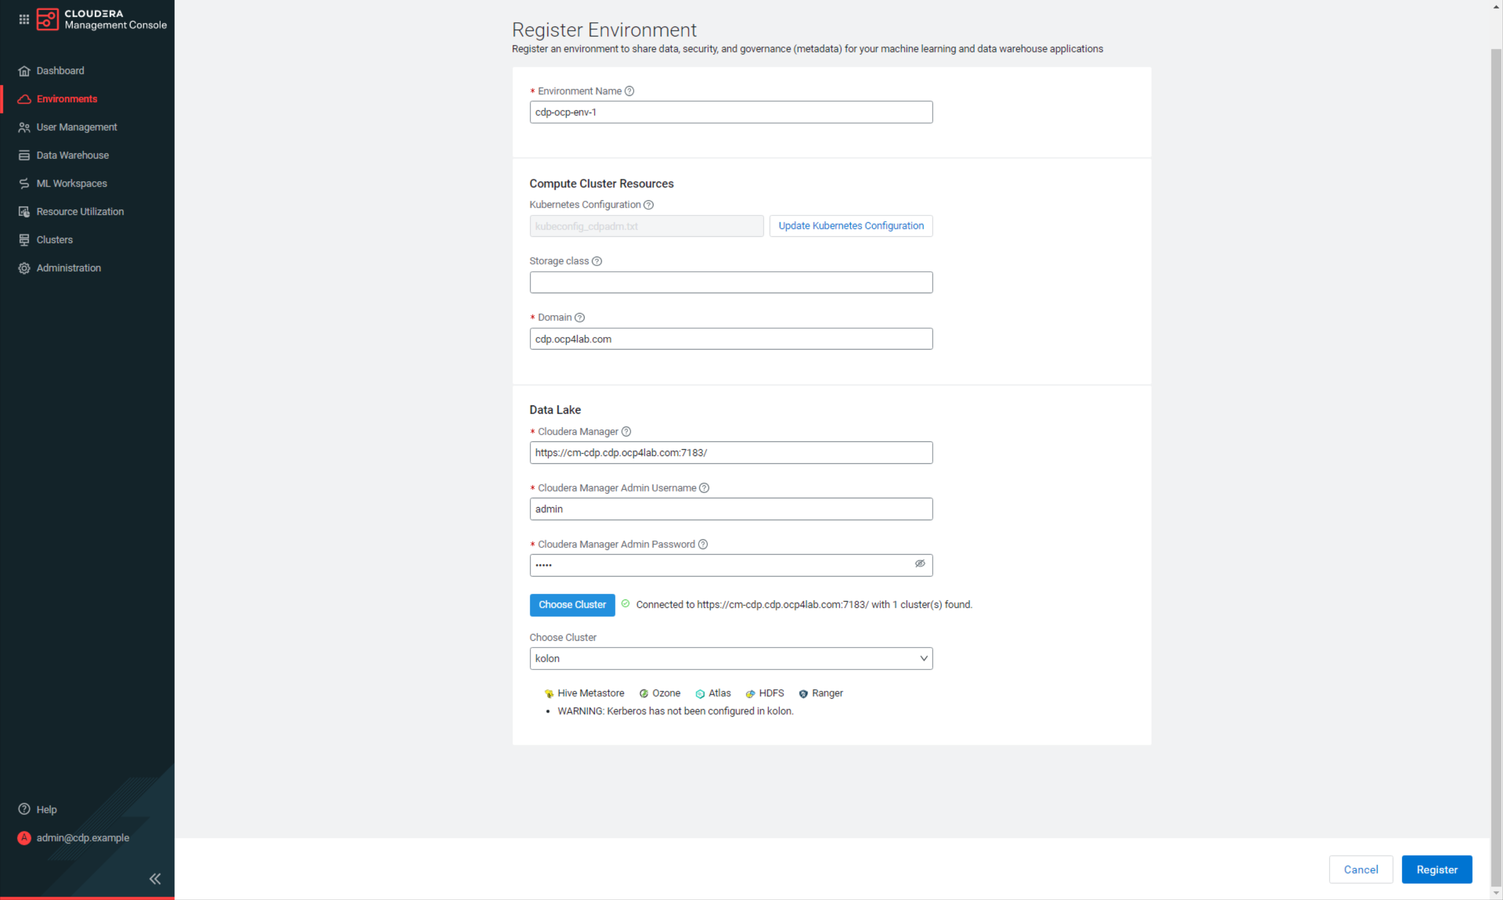Click the Cancel button
This screenshot has width=1503, height=900.
coord(1361,870)
